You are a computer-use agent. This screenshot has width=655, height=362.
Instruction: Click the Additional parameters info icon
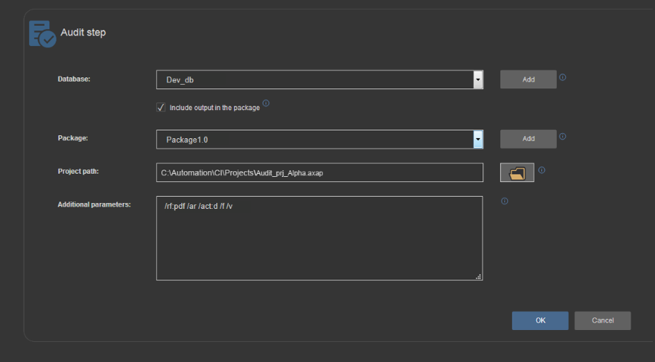[x=505, y=201]
